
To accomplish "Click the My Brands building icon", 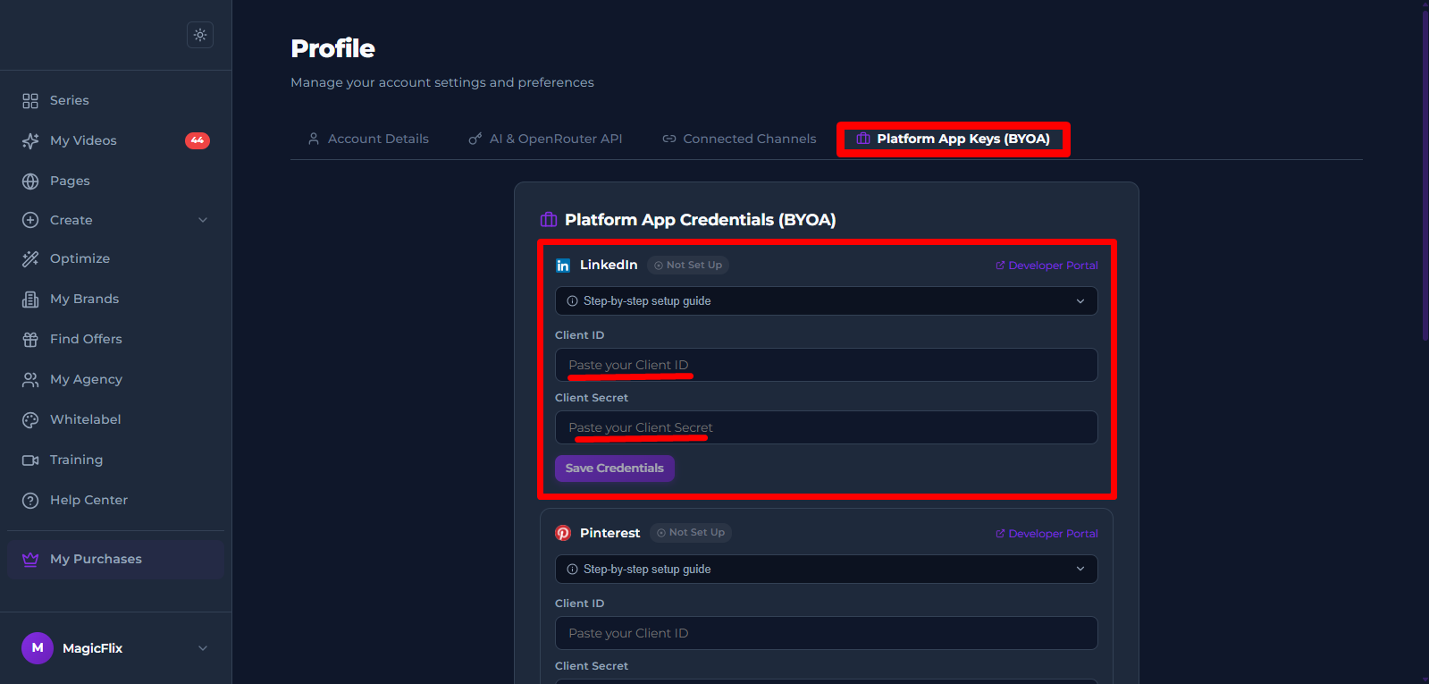I will click(x=30, y=299).
